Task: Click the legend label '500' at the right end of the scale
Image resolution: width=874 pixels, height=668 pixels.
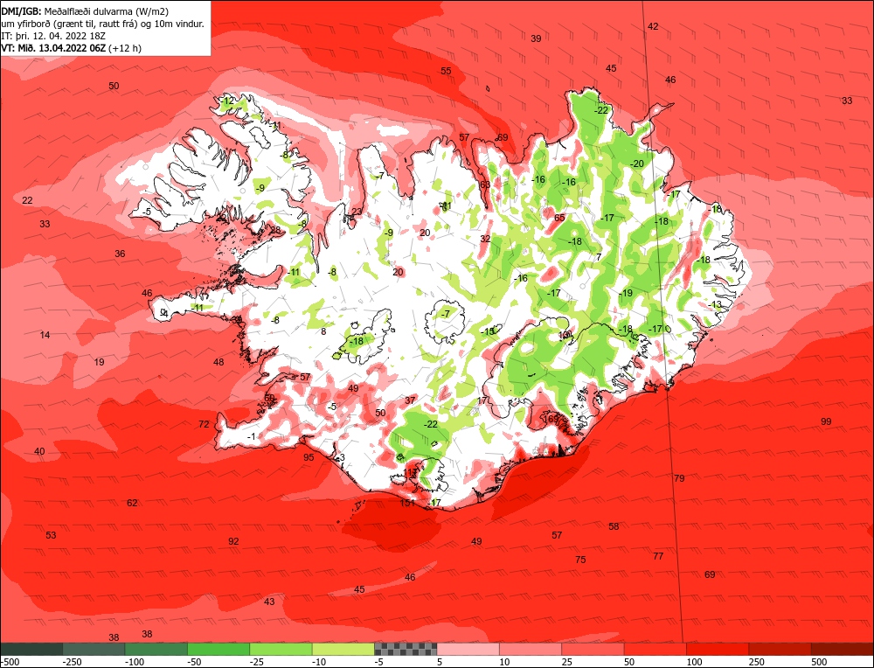Action: tap(820, 662)
